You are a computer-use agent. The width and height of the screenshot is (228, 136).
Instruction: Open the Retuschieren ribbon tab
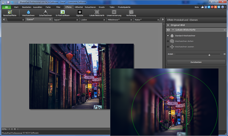90,7
